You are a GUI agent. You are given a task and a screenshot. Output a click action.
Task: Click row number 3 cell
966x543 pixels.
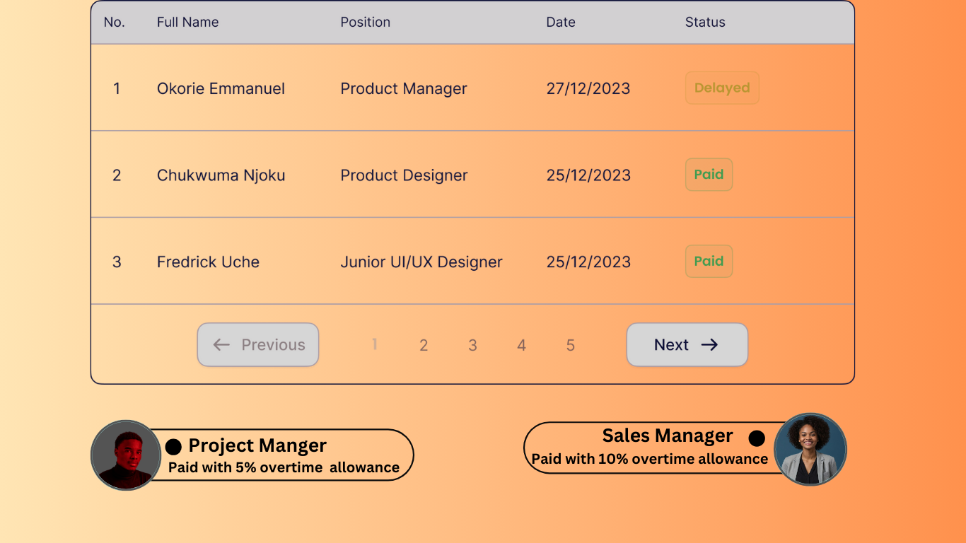tap(117, 262)
